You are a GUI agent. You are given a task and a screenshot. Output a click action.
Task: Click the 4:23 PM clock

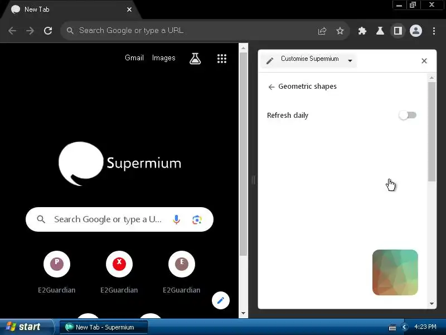[x=425, y=327]
